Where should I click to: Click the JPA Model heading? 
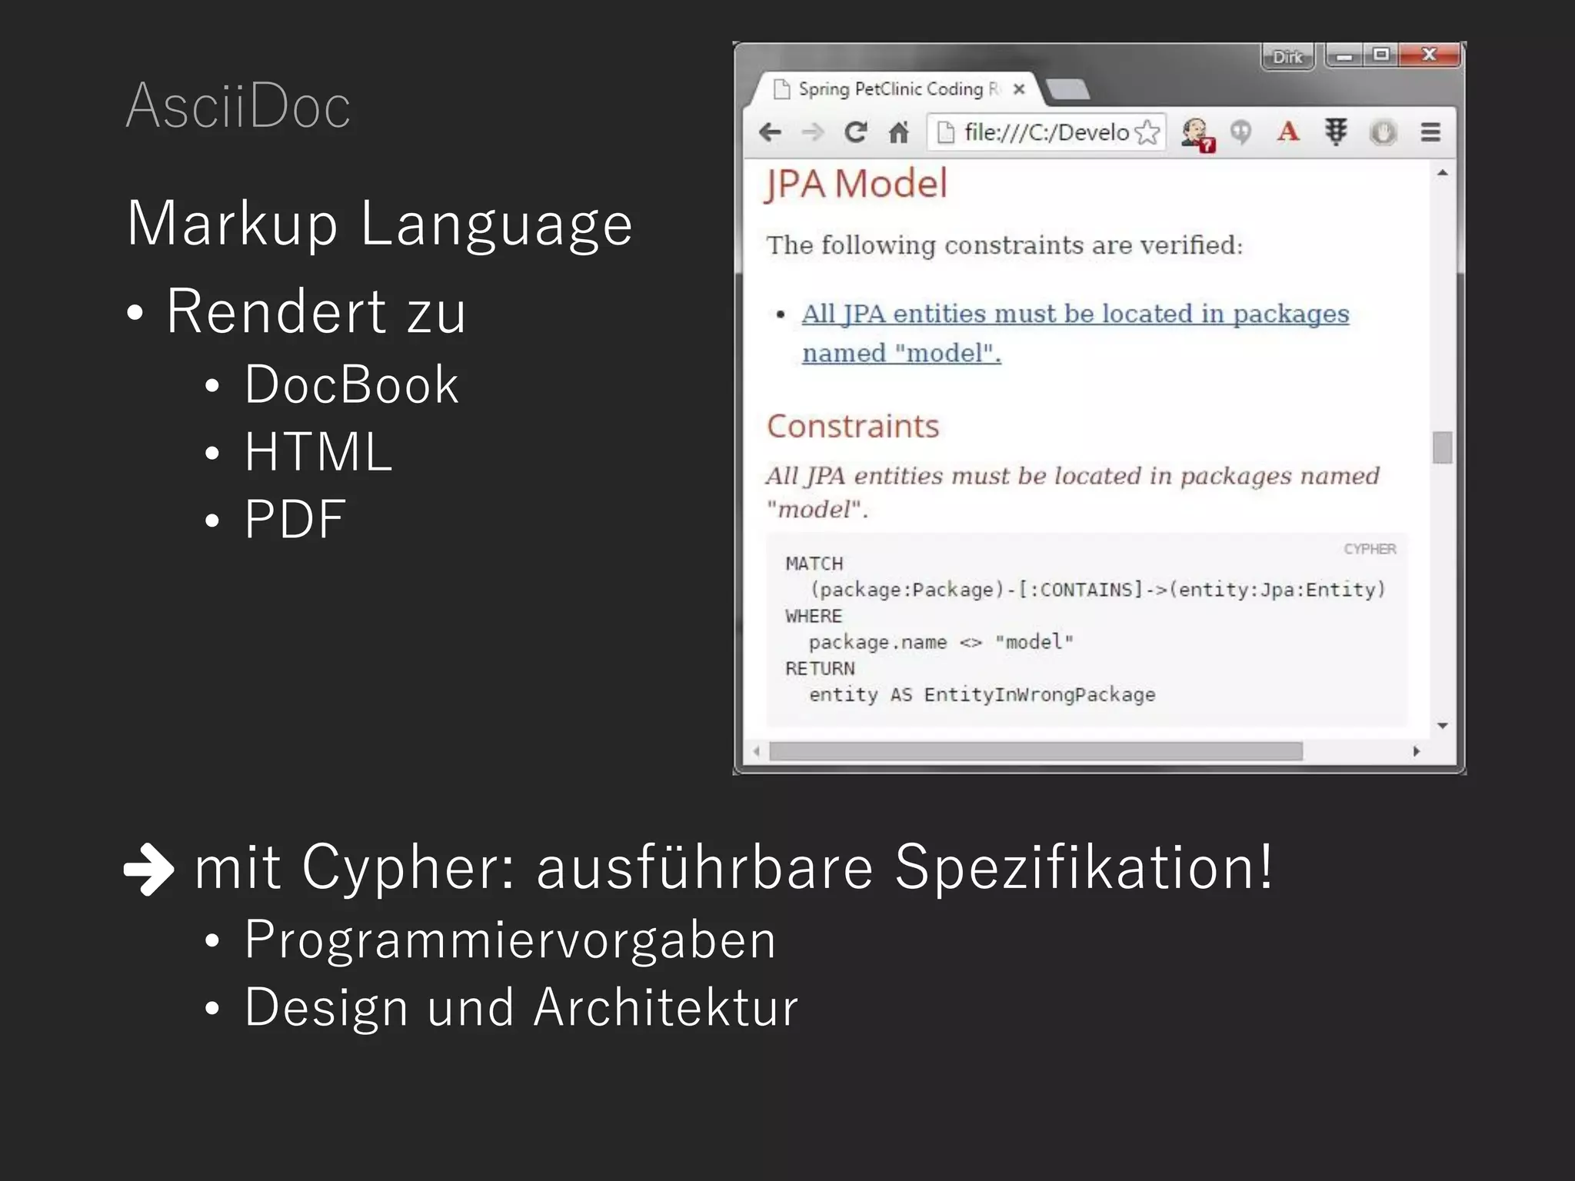tap(856, 184)
